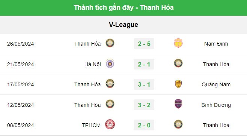247x136 pixels.
Task: Click Thanh Hóa crest in 17/05/2024 match
Action: [x=110, y=84]
